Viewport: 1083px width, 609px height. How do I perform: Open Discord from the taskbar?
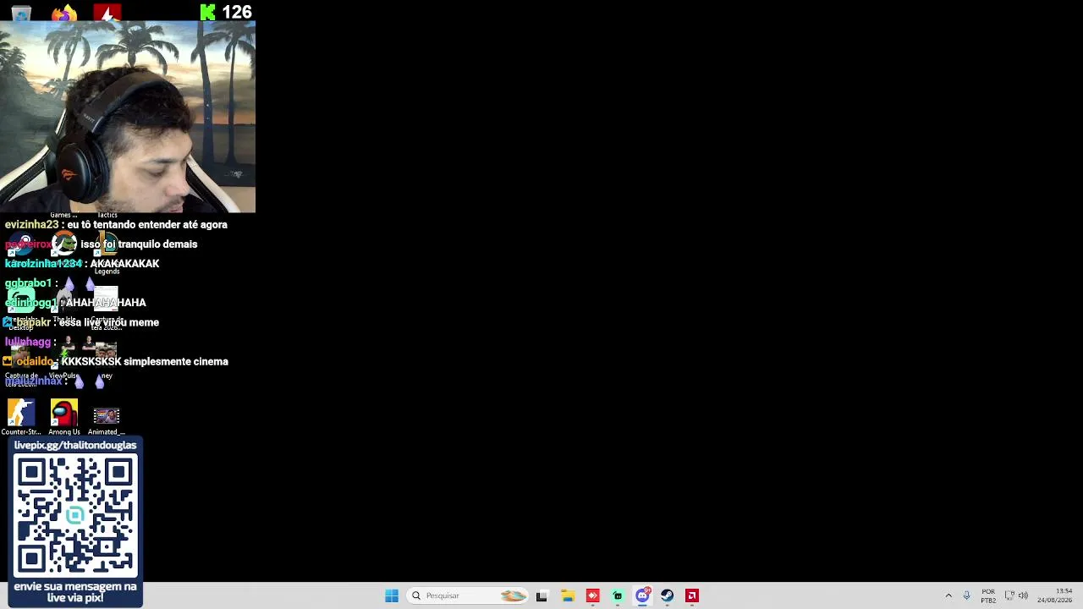pyautogui.click(x=642, y=595)
